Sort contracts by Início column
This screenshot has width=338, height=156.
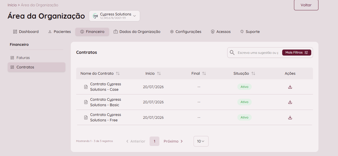[x=159, y=73]
